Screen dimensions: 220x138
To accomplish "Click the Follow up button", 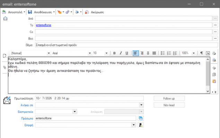I will coord(169,99).
